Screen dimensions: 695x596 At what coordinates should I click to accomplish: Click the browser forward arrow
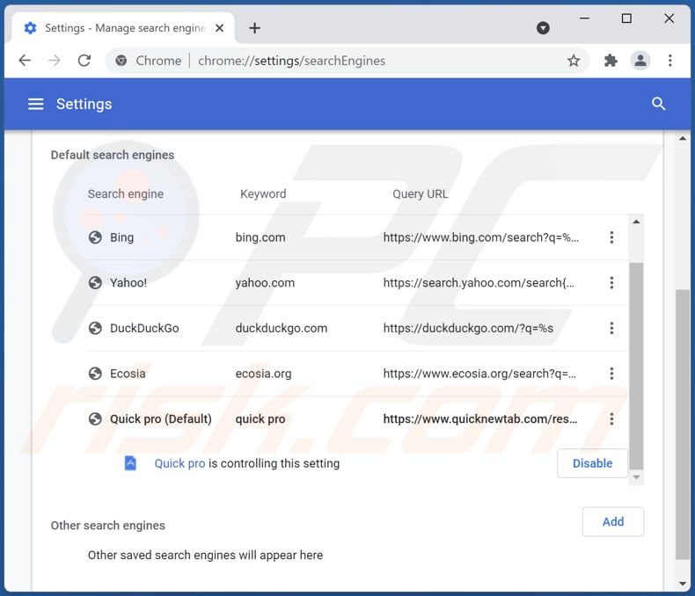54,61
